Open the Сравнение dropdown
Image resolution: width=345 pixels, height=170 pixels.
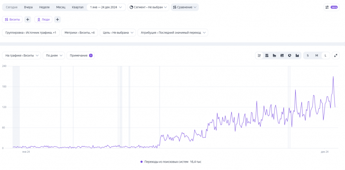tap(185, 7)
